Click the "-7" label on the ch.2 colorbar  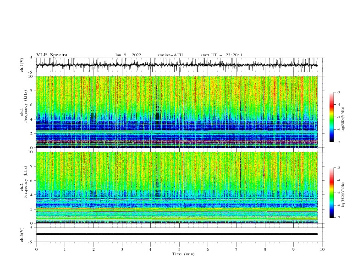click(x=338, y=217)
